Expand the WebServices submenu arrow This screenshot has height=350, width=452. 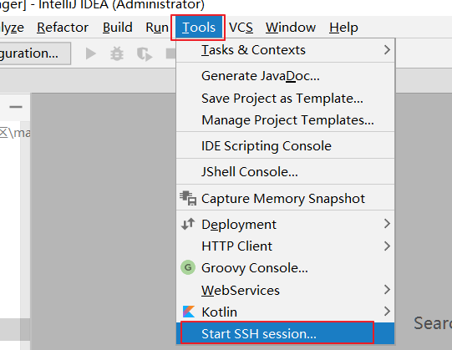coord(387,290)
